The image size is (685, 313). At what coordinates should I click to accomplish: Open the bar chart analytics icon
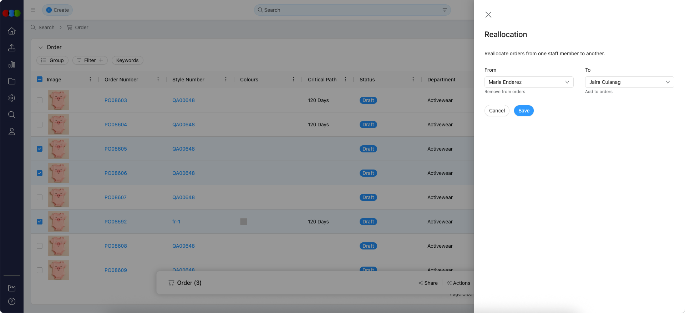12,65
